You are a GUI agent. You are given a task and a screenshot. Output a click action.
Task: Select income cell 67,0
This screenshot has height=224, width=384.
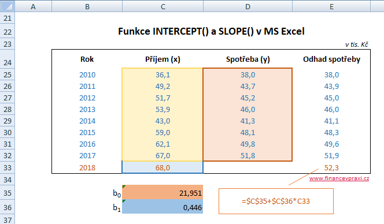(163, 155)
